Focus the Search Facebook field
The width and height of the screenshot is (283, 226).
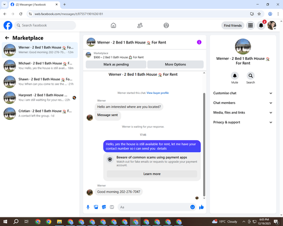pyautogui.click(x=45, y=25)
